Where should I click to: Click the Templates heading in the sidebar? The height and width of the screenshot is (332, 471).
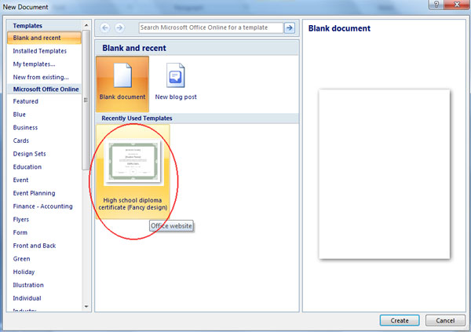(27, 26)
